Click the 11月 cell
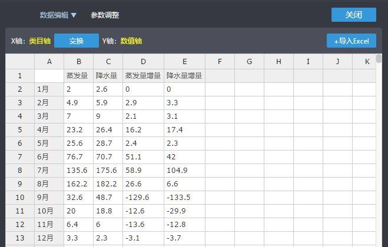The height and width of the screenshot is (247, 388). (x=49, y=224)
